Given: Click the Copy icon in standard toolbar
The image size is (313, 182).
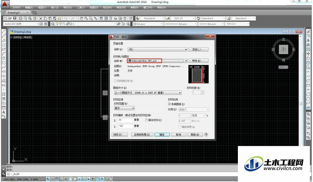Looking at the screenshot, I should point(45,18).
